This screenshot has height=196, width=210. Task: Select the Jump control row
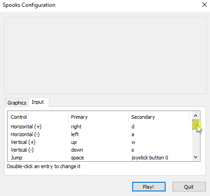click(100, 158)
